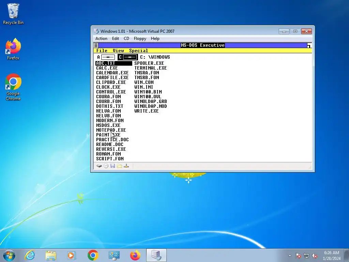
Task: Select ABC.TXT file
Action: pyautogui.click(x=114, y=63)
